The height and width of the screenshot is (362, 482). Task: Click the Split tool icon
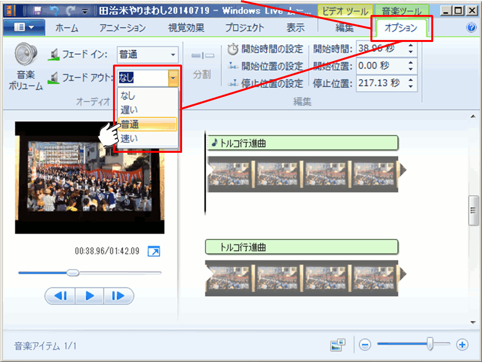pyautogui.click(x=202, y=56)
